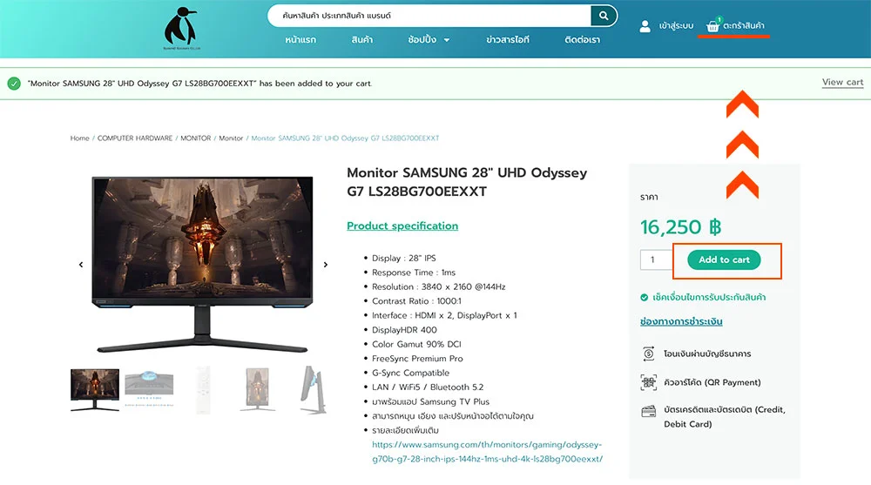Click the credit card payment icon
The width and height of the screenshot is (871, 485).
648,412
